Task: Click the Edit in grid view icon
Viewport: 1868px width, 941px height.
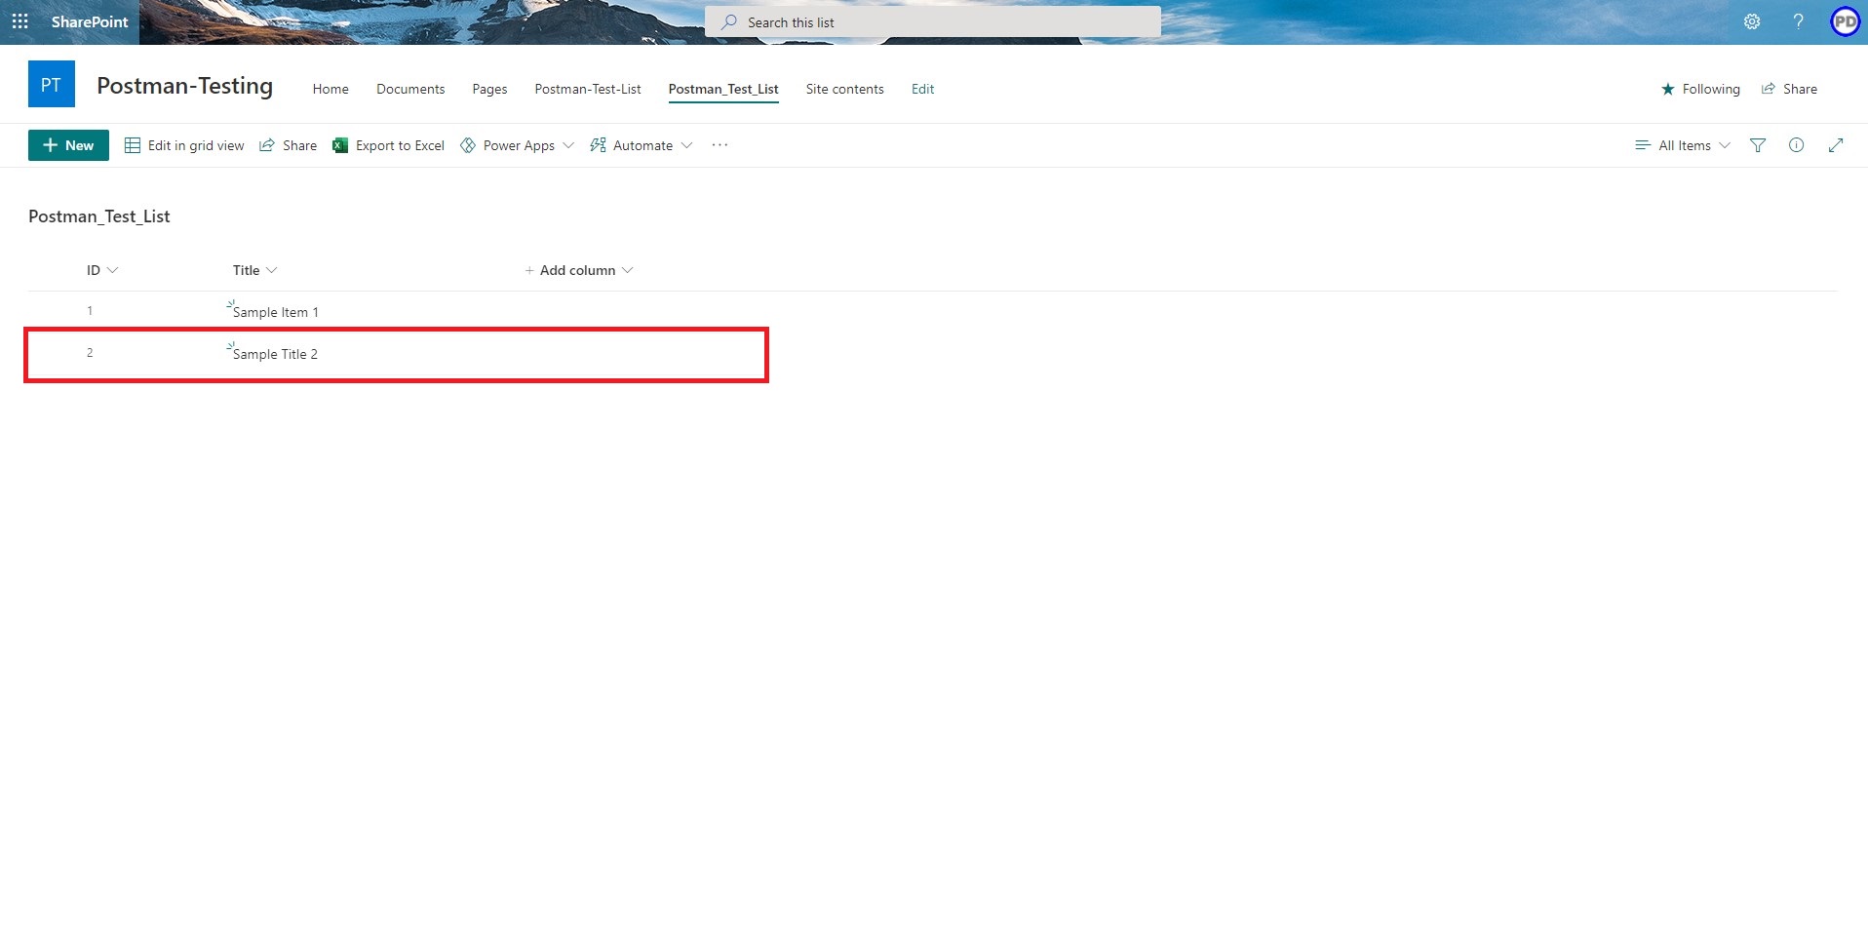Action: click(x=133, y=145)
